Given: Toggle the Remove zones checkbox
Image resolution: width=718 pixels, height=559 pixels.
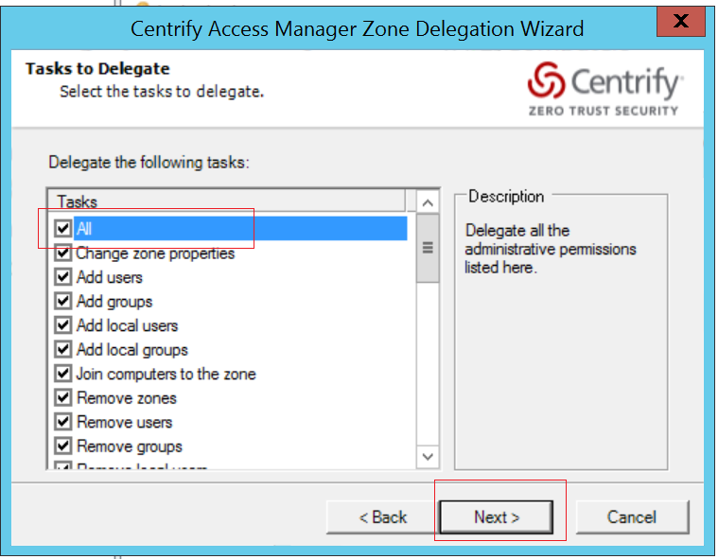Looking at the screenshot, I should pos(63,398).
